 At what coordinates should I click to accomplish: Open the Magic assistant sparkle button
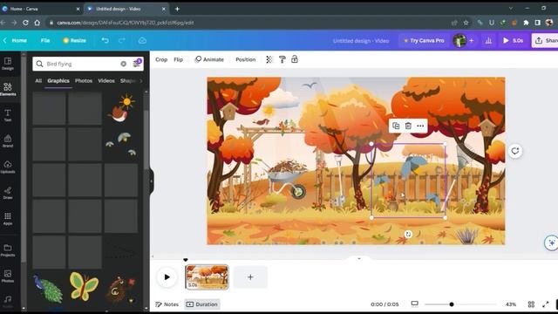tap(551, 242)
